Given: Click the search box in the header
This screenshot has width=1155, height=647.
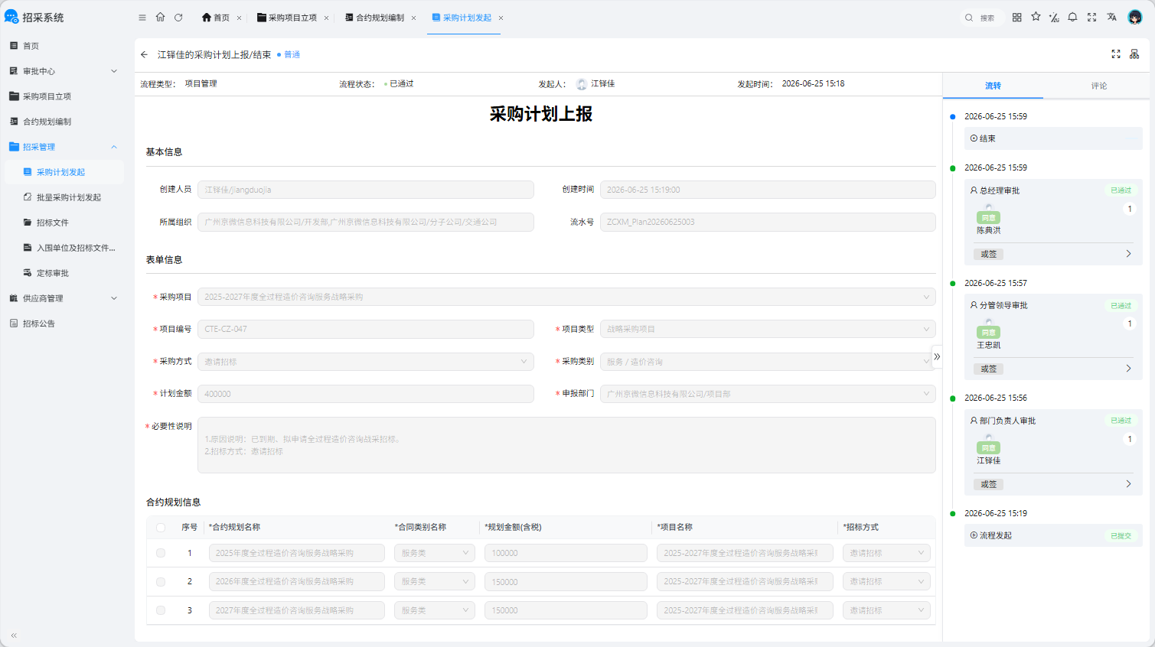Looking at the screenshot, I should 981,18.
